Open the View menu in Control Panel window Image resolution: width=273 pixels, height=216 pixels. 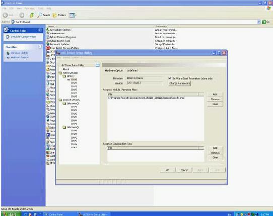click(19, 9)
